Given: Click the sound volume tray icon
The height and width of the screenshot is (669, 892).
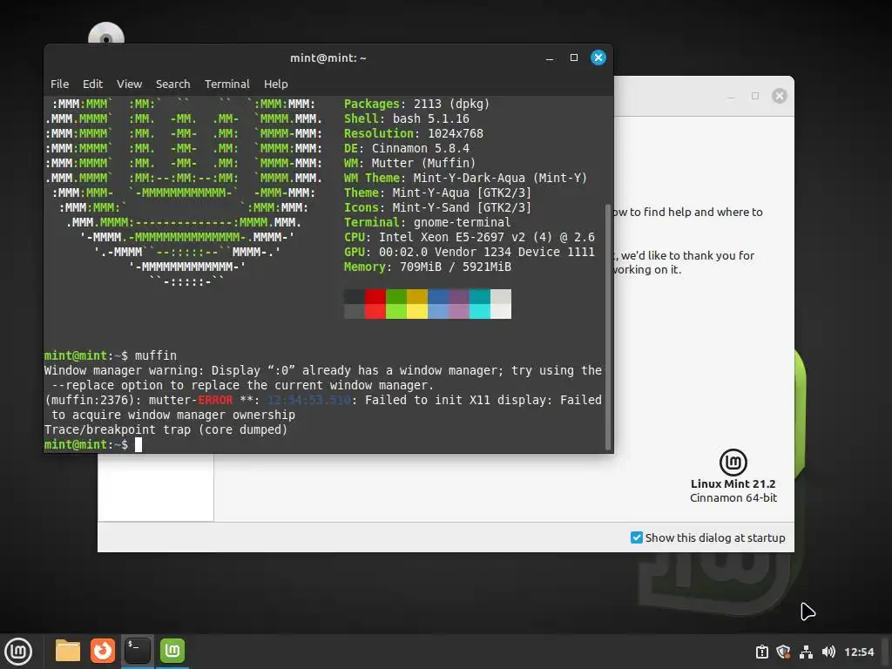Looking at the screenshot, I should (x=828, y=652).
